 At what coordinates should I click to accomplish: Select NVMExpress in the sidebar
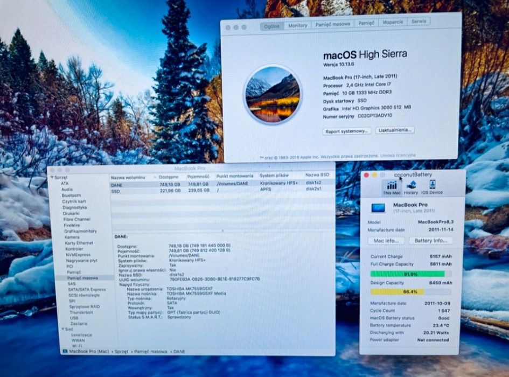78,255
